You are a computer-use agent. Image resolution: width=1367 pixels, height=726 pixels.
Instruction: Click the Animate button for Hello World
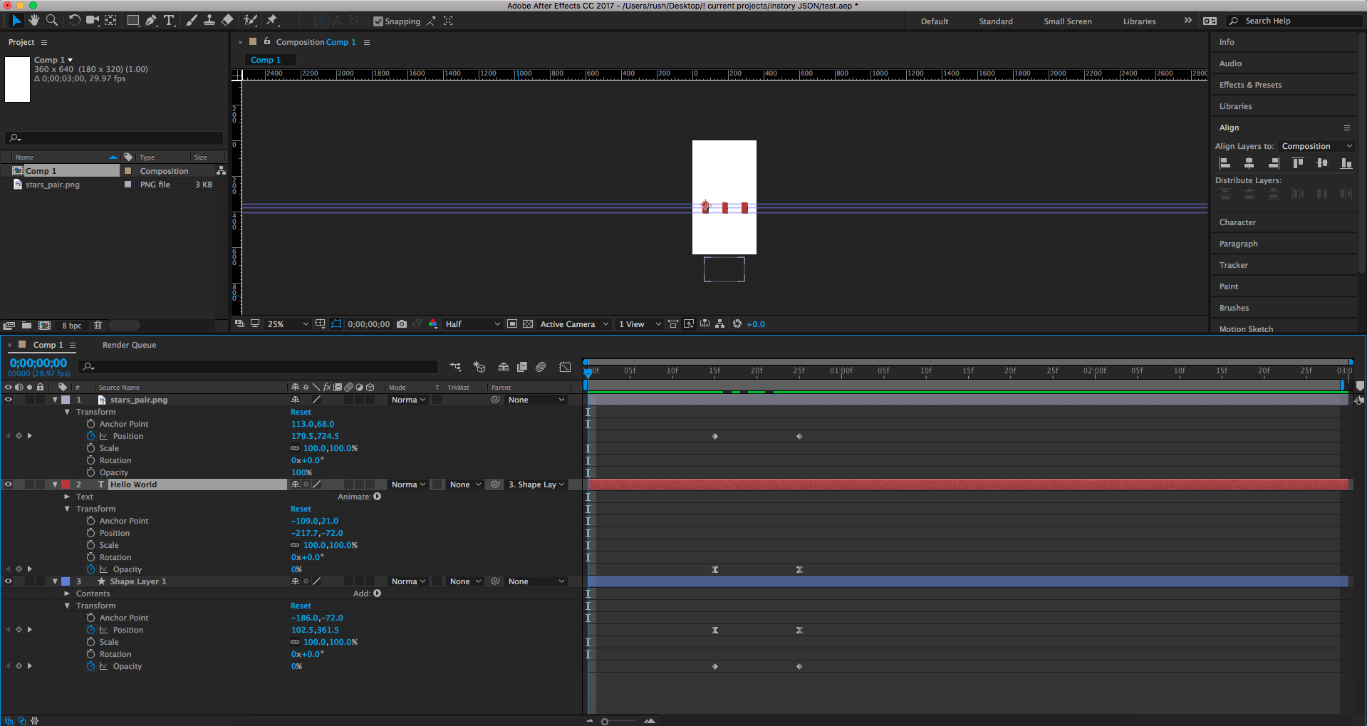tap(377, 497)
